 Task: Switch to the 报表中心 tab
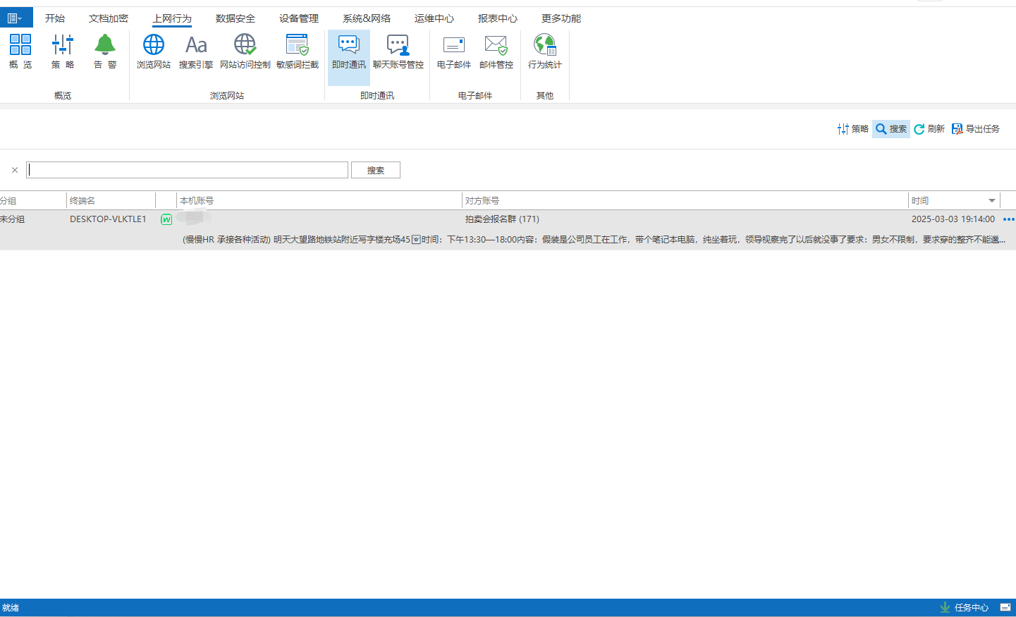pyautogui.click(x=497, y=18)
